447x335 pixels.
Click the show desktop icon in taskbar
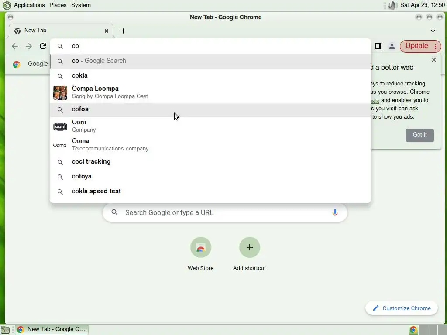pos(5,330)
